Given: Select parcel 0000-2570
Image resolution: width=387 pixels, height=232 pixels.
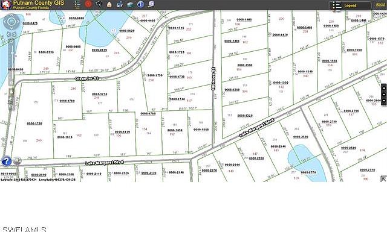Looking at the screenshot, I should coord(209,171).
